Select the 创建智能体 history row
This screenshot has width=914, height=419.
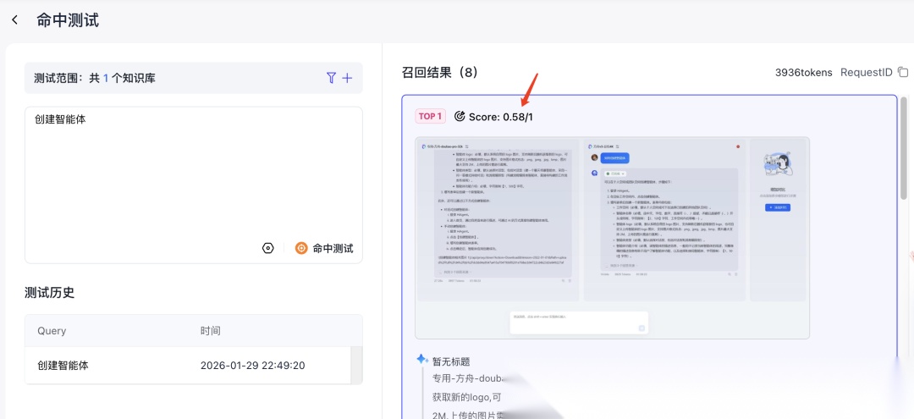pyautogui.click(x=188, y=366)
